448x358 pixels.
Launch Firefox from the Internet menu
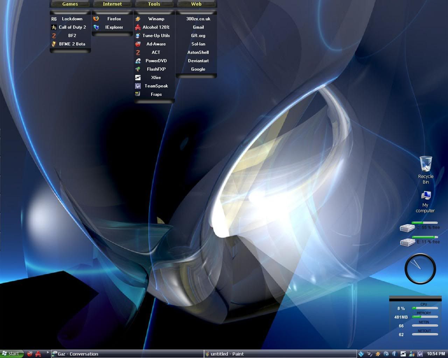click(114, 19)
